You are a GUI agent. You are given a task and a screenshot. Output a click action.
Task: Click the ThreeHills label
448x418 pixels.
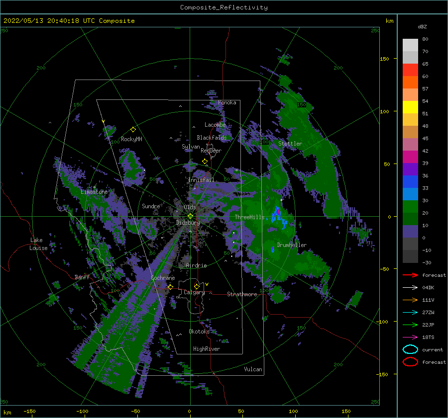(x=249, y=217)
